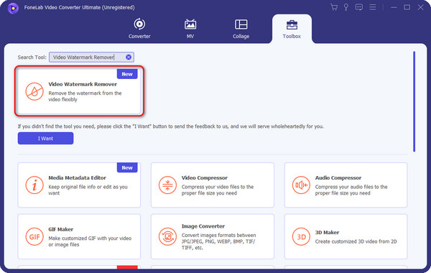Clear the search tool field
This screenshot has height=273, width=431.
129,57
